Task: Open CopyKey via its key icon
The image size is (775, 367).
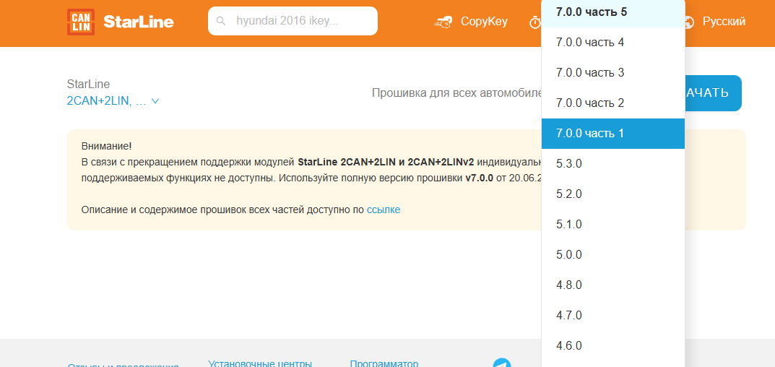Action: [443, 22]
